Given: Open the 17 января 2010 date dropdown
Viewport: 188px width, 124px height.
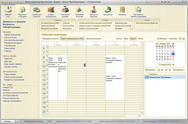Looking at the screenshot, I should (173, 65).
